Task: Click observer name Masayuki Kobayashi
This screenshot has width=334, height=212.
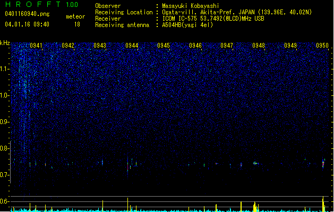Action: (191, 6)
